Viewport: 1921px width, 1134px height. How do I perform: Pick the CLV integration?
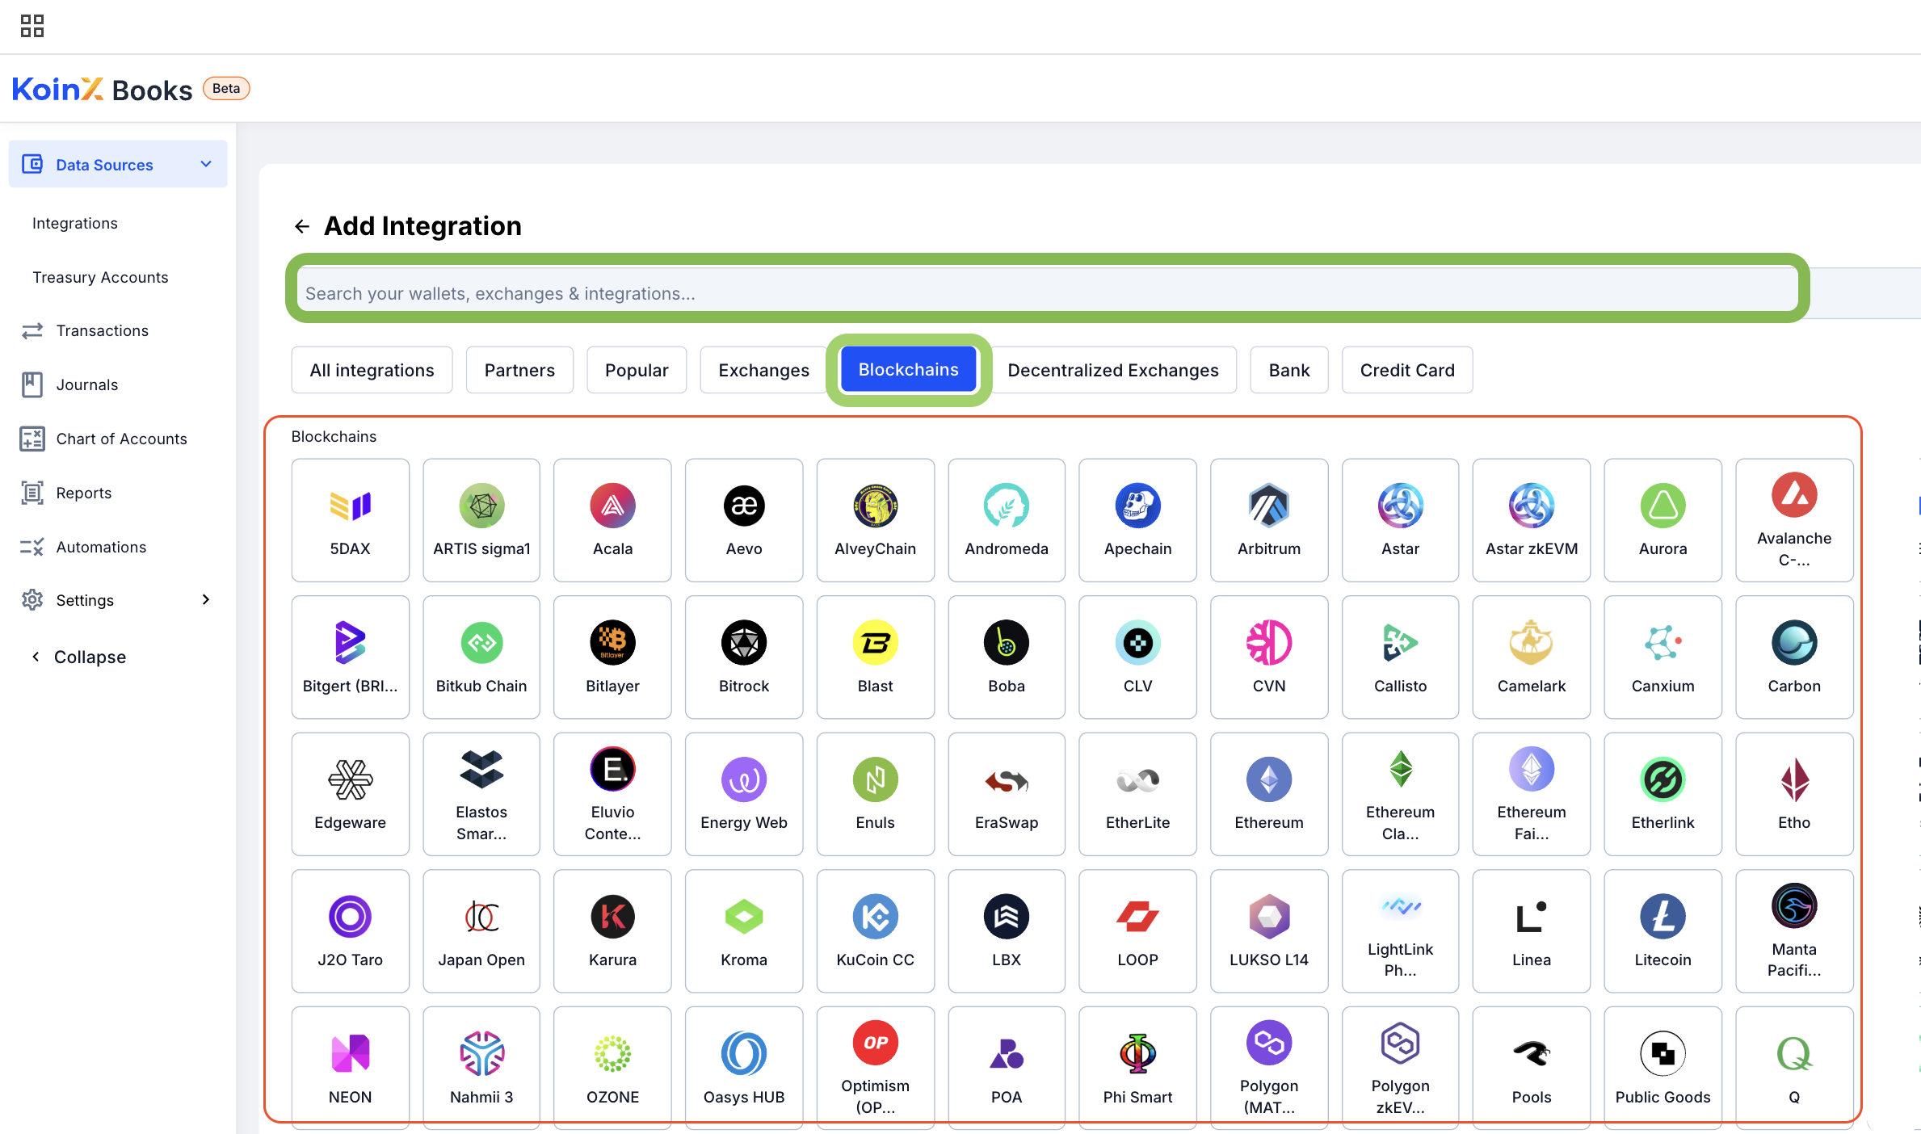click(x=1137, y=657)
